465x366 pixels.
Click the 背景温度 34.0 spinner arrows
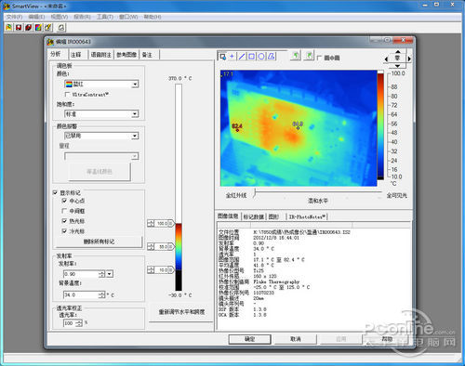click(102, 294)
